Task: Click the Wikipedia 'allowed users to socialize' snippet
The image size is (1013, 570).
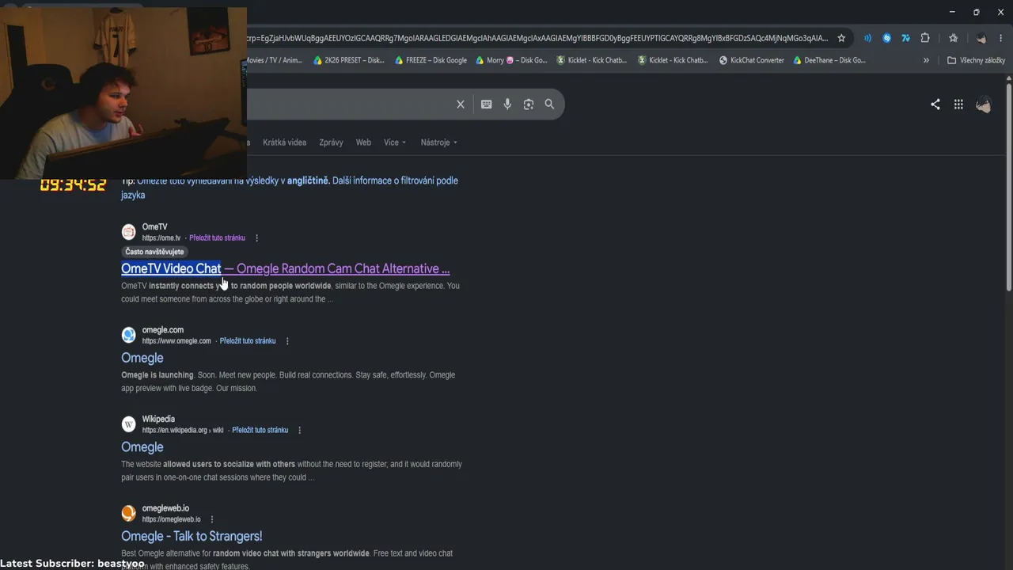Action: click(291, 471)
